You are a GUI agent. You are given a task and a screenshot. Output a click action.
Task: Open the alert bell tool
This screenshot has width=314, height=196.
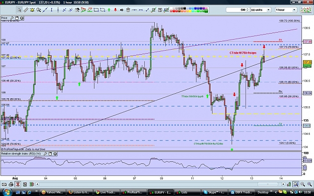tap(32, 10)
